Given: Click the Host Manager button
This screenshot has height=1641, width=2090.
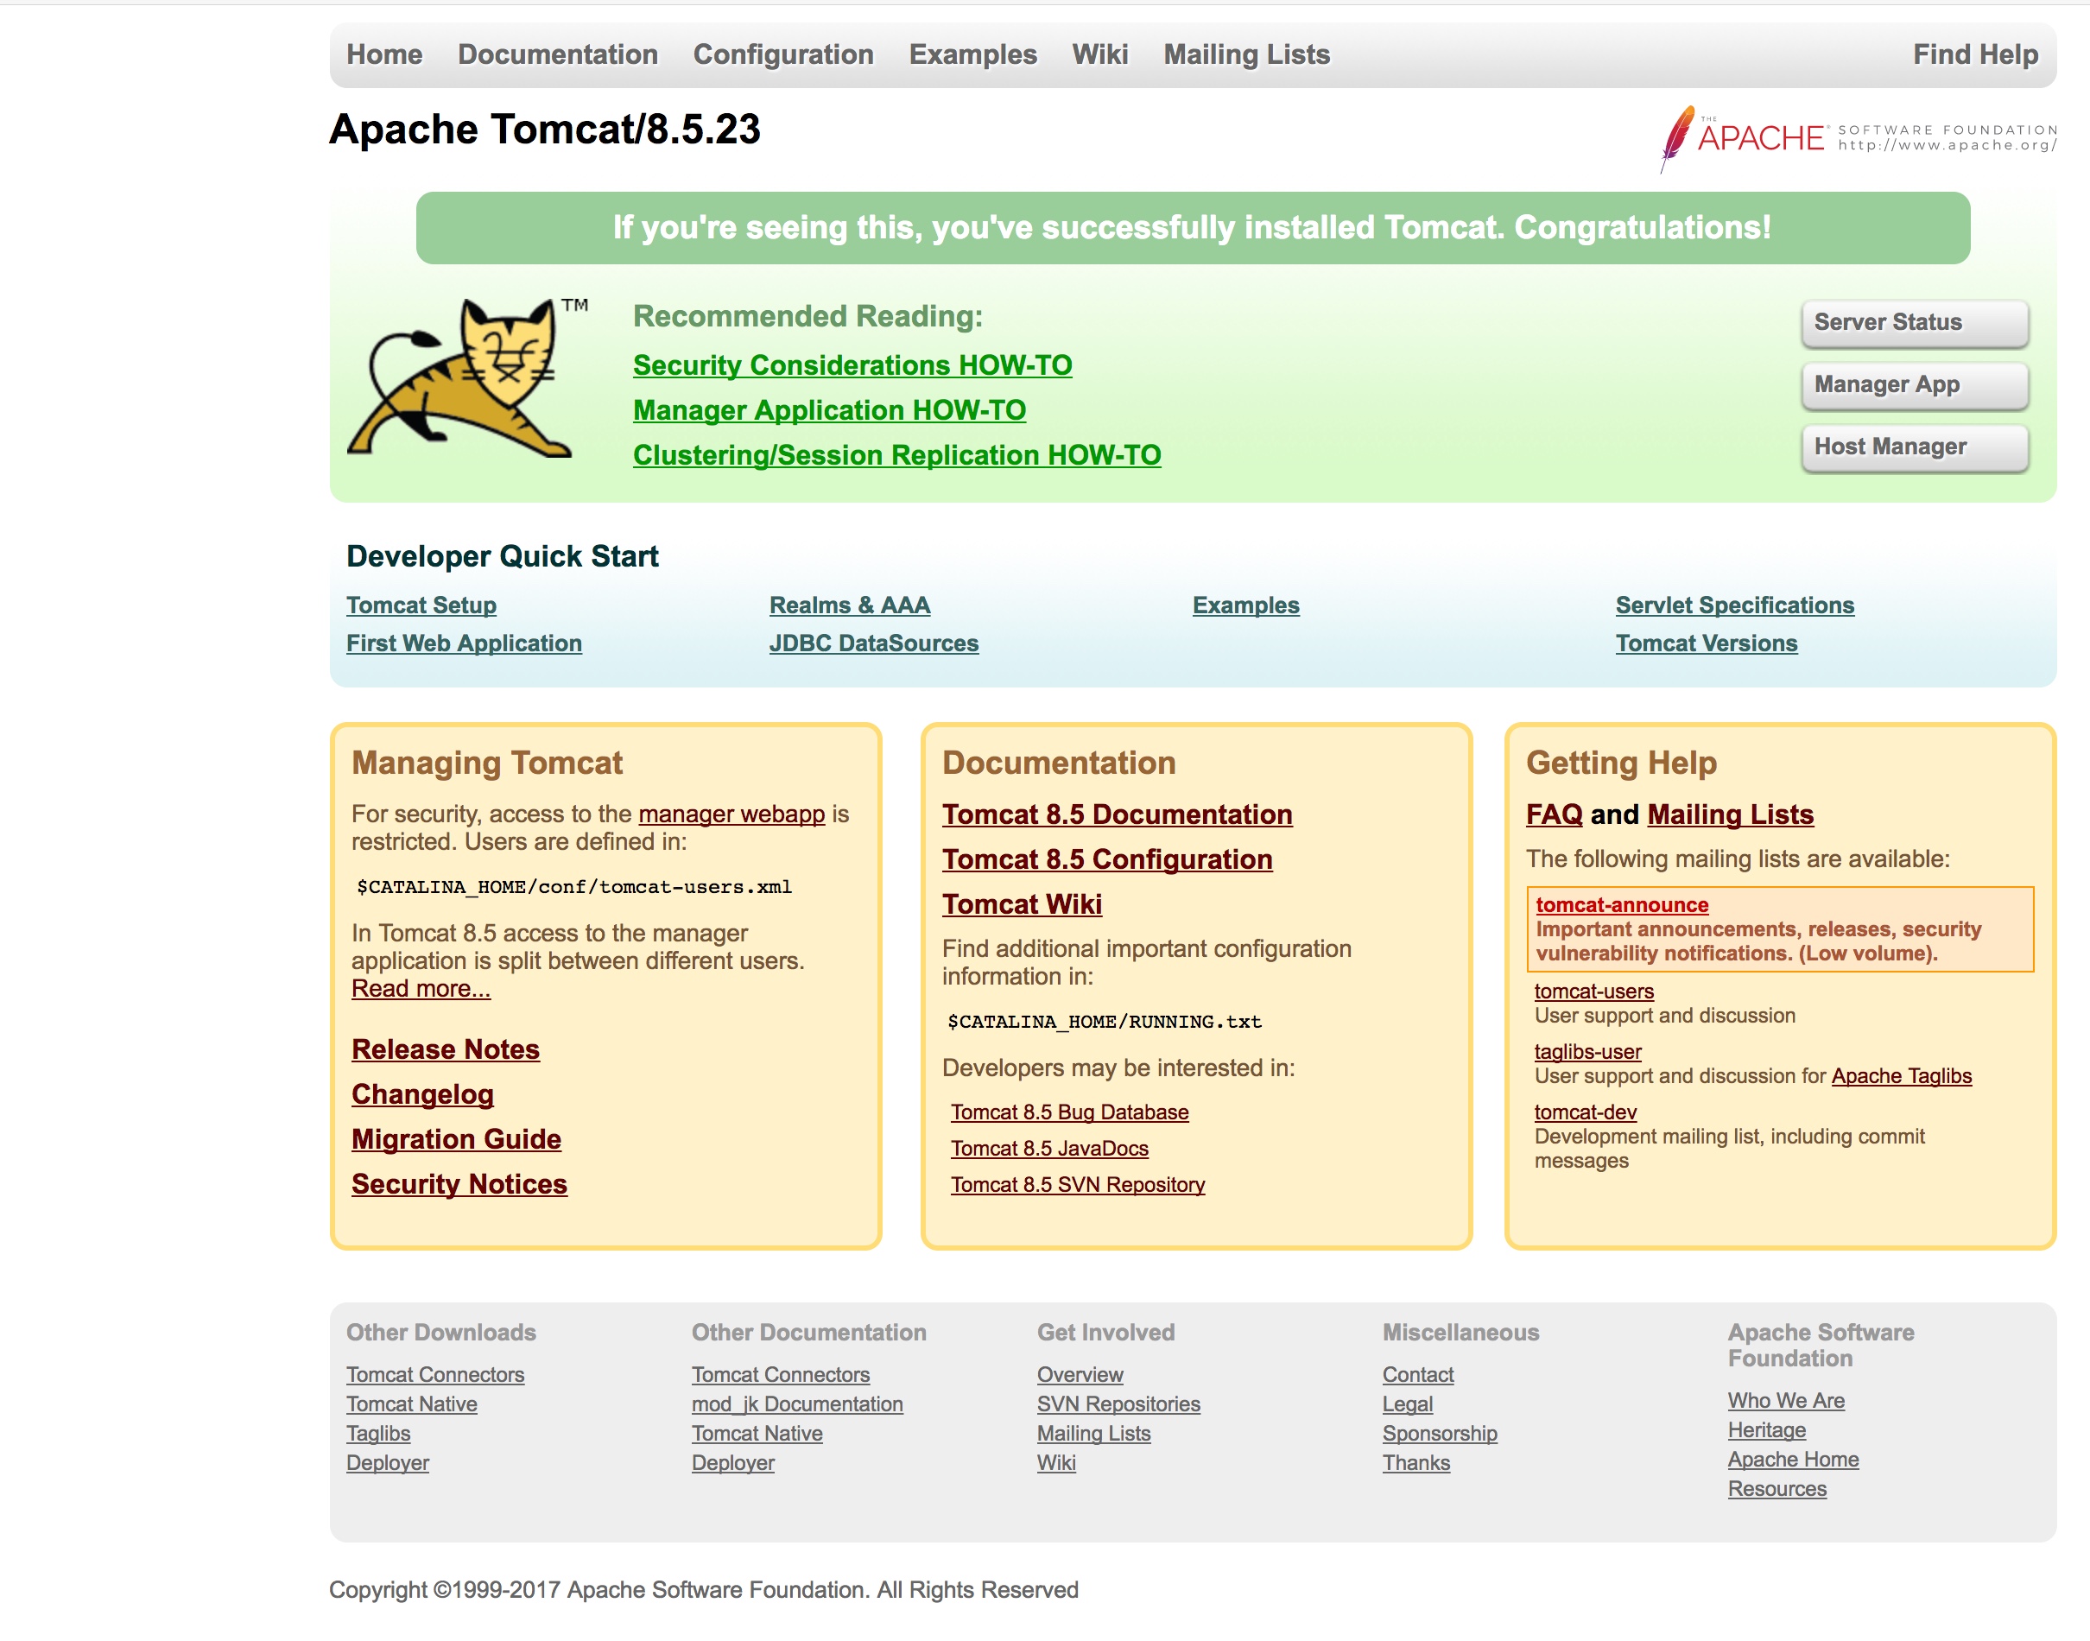Looking at the screenshot, I should tap(1914, 447).
